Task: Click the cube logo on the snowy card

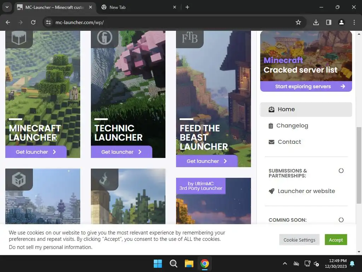Action: (x=19, y=180)
